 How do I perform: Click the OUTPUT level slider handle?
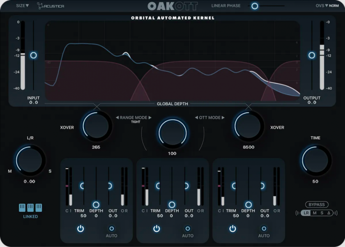click(x=312, y=55)
